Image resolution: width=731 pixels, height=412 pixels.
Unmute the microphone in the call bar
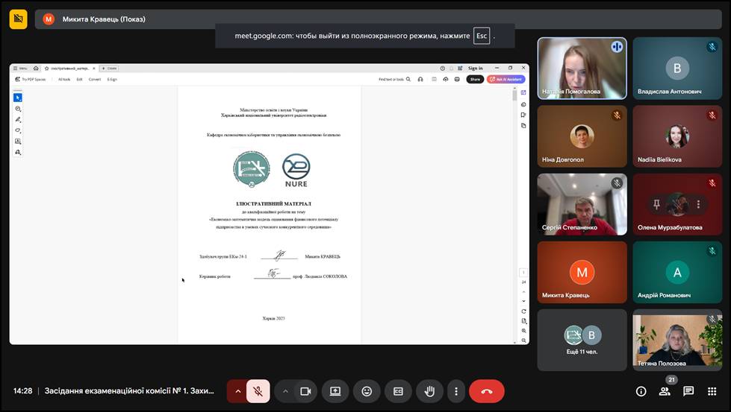coord(258,391)
